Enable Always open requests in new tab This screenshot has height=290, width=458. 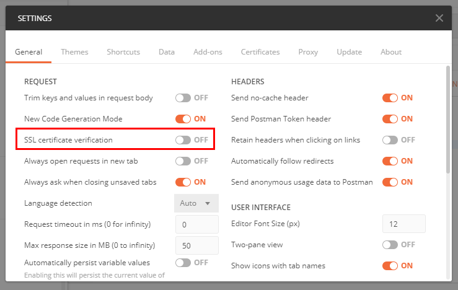[x=183, y=161]
